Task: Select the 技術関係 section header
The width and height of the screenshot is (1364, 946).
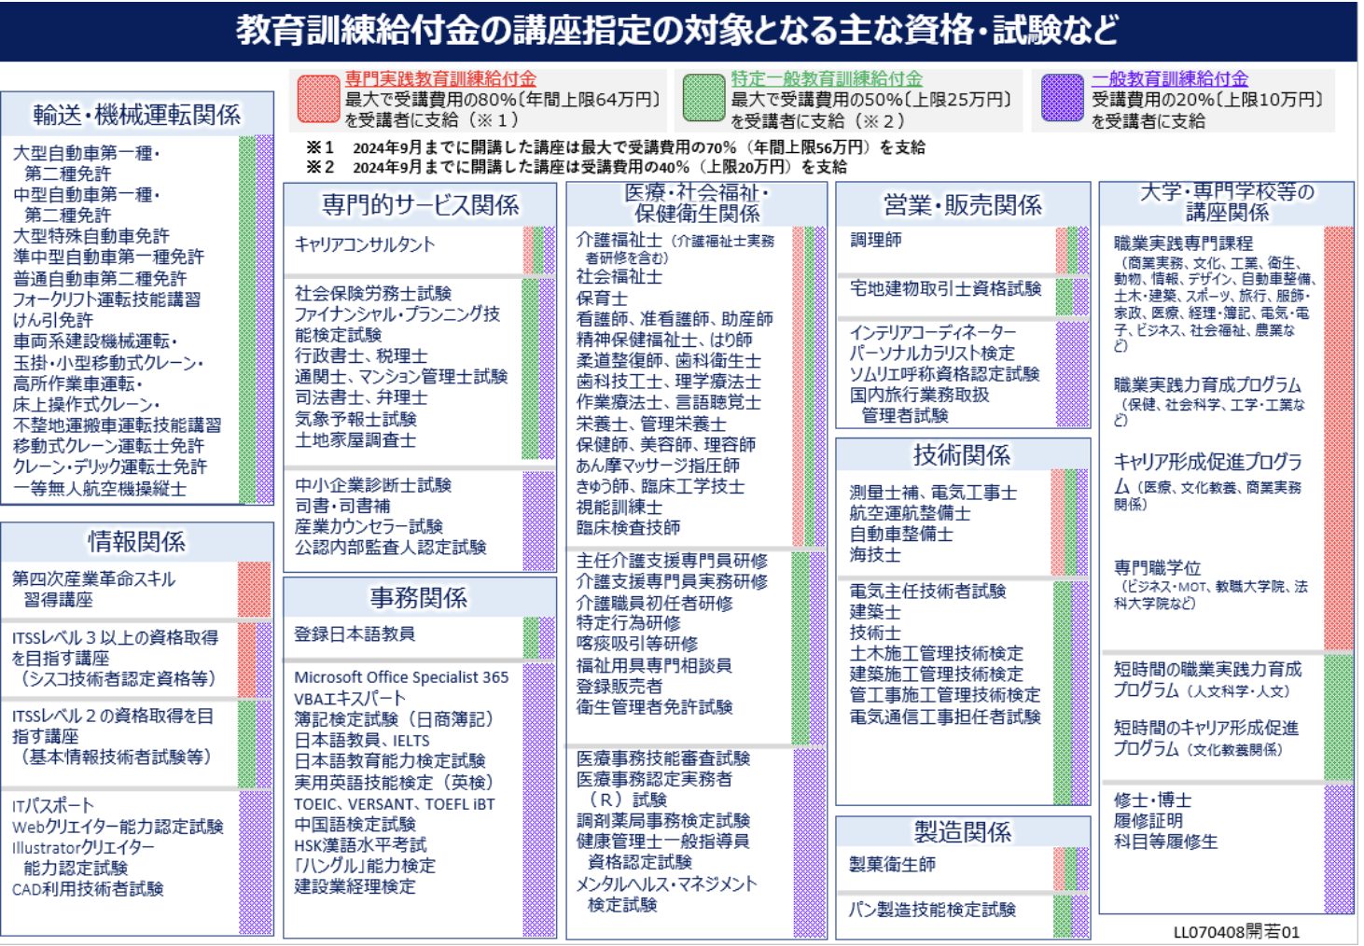Action: tap(962, 455)
